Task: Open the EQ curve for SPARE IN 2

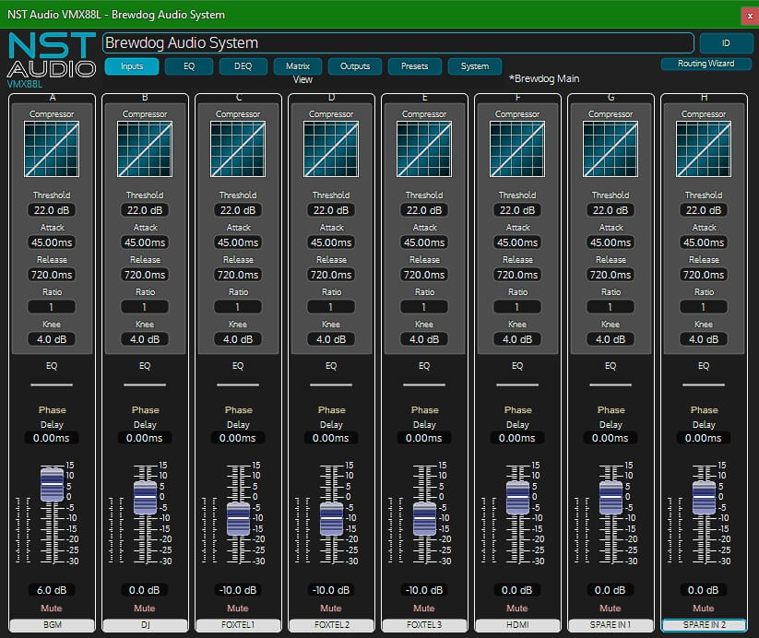Action: coord(704,384)
